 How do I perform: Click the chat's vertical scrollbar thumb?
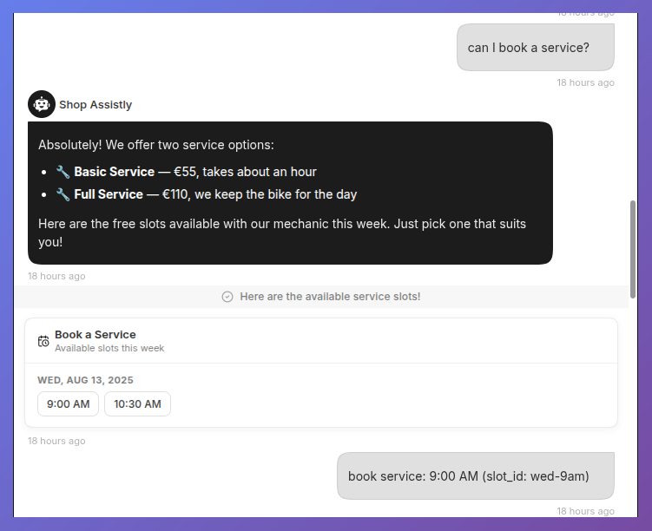[633, 249]
